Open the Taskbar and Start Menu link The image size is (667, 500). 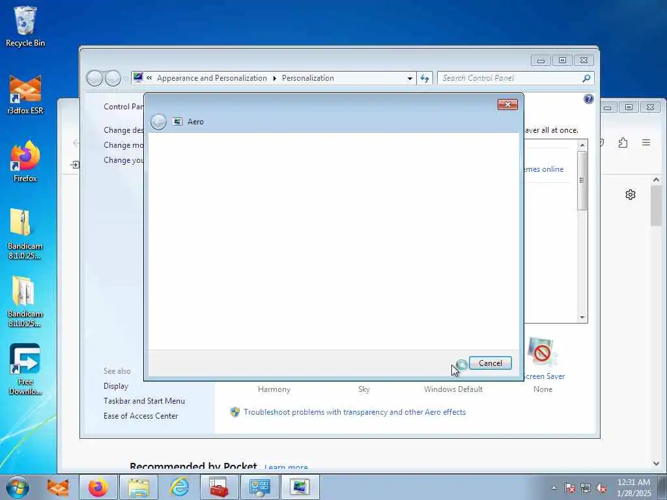[144, 401]
